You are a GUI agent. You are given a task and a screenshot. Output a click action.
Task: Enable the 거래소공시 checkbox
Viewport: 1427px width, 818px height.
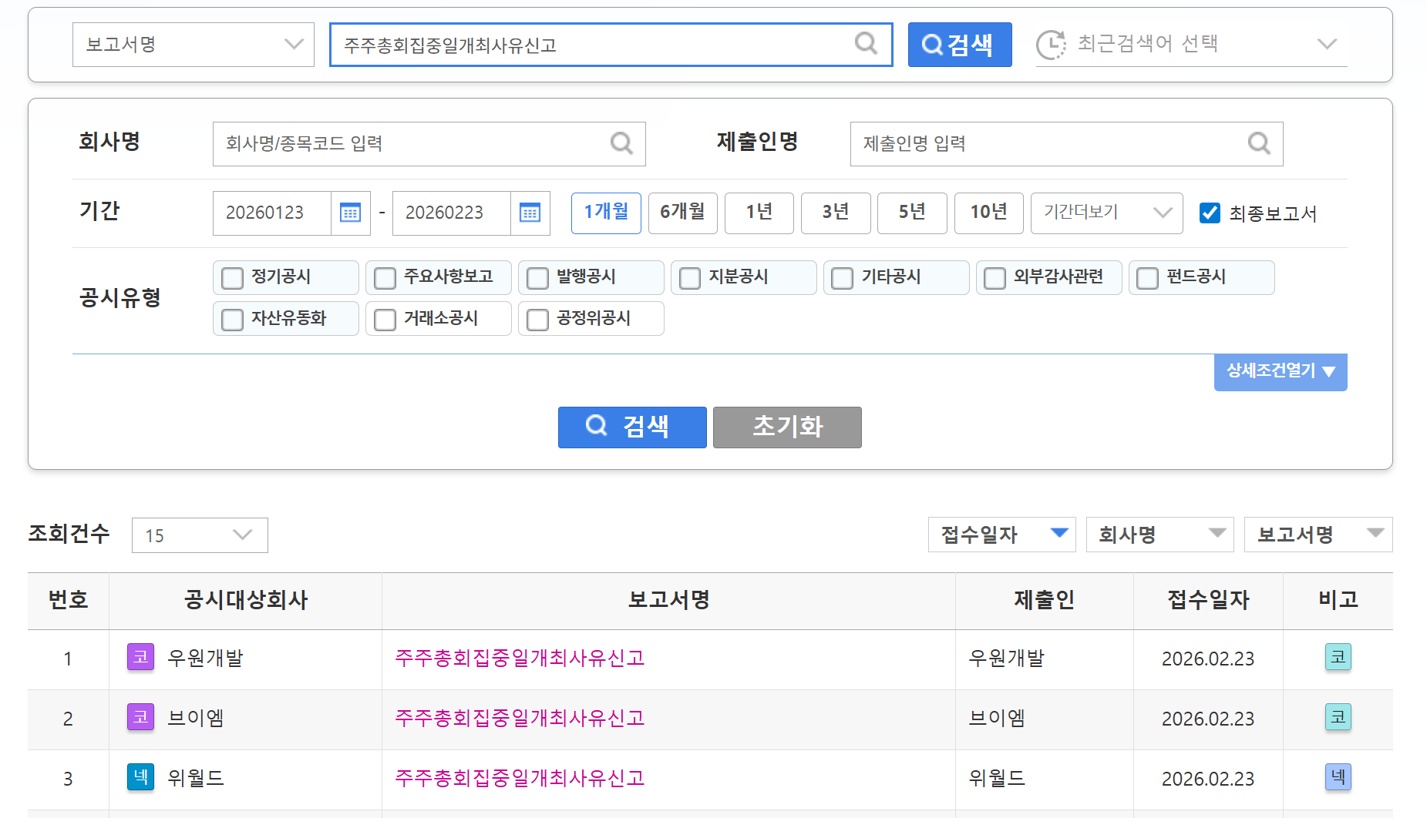pyautogui.click(x=385, y=320)
